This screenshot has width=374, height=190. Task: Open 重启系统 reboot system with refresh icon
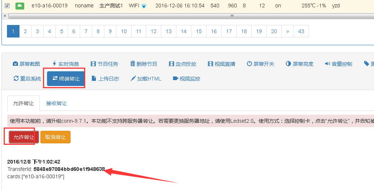point(27,79)
